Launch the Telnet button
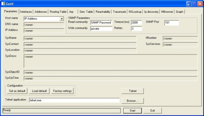 coord(133,91)
